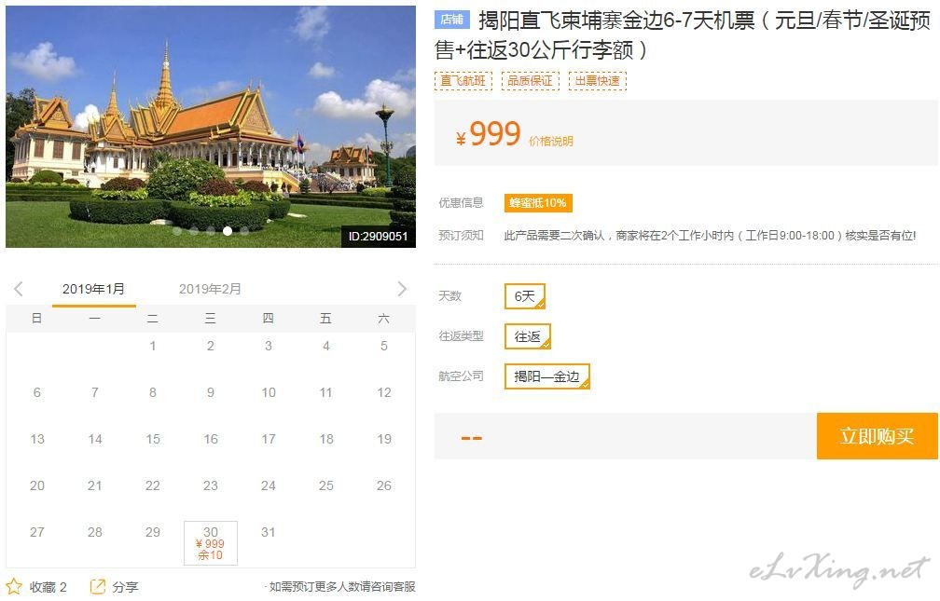Select January 30 with ¥999 price
This screenshot has width=940, height=601.
211,543
